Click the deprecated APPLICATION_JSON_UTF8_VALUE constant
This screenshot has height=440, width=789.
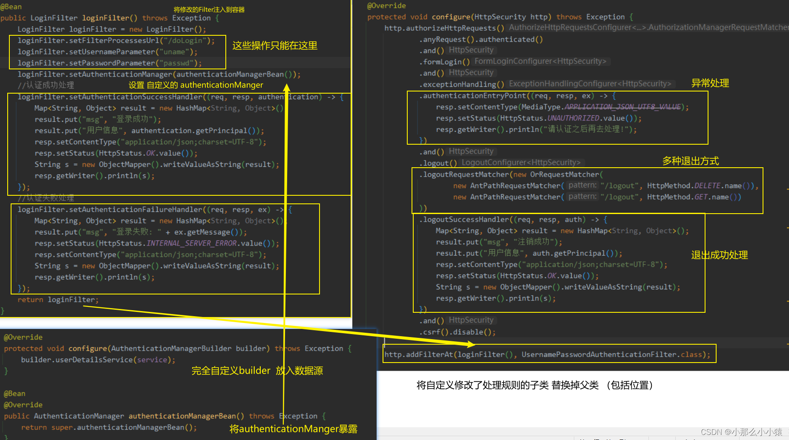click(622, 107)
